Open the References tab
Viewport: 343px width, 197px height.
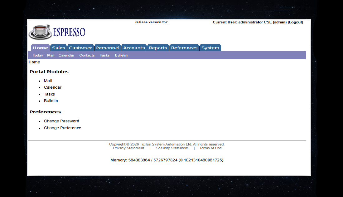184,47
